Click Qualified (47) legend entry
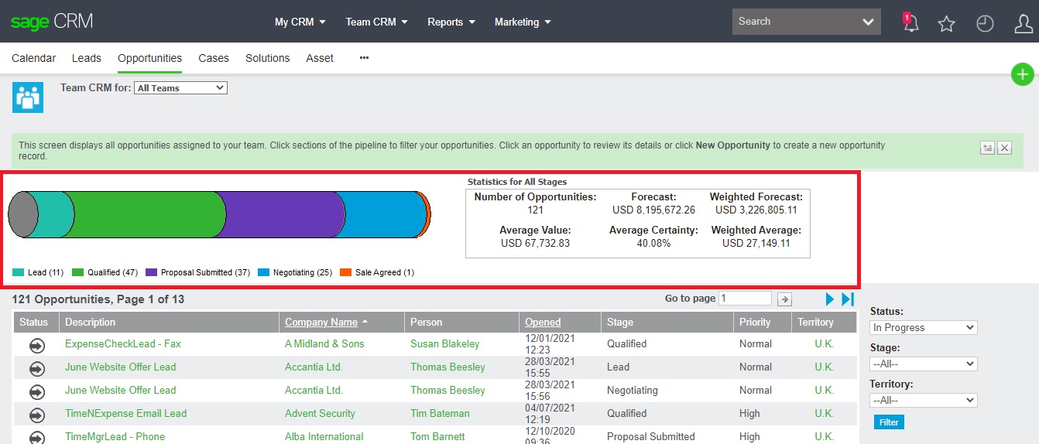 [x=105, y=272]
